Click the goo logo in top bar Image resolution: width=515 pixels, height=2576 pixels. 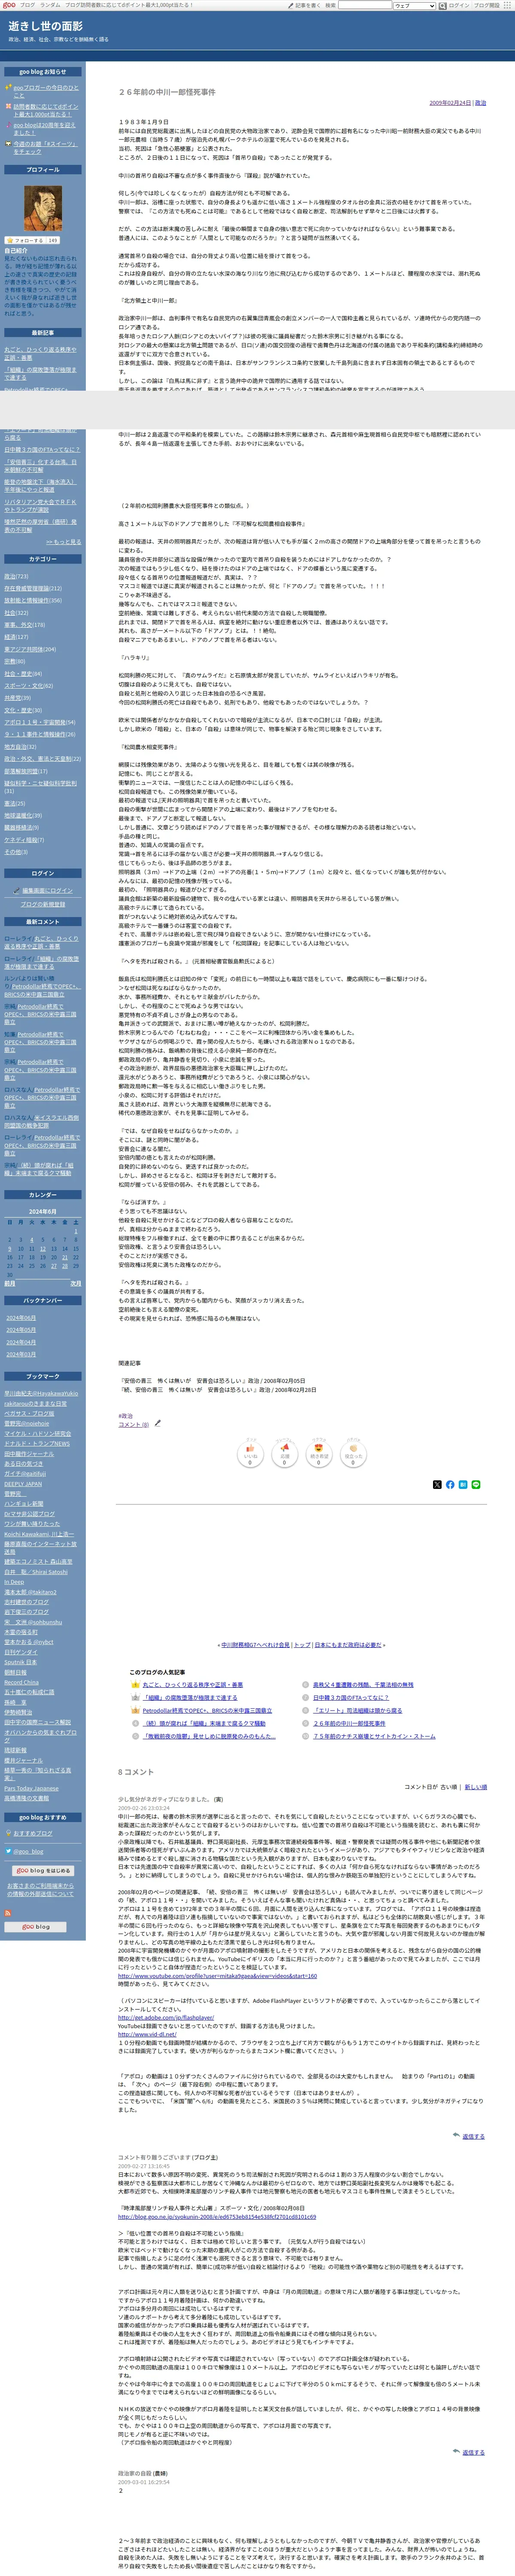click(9, 5)
